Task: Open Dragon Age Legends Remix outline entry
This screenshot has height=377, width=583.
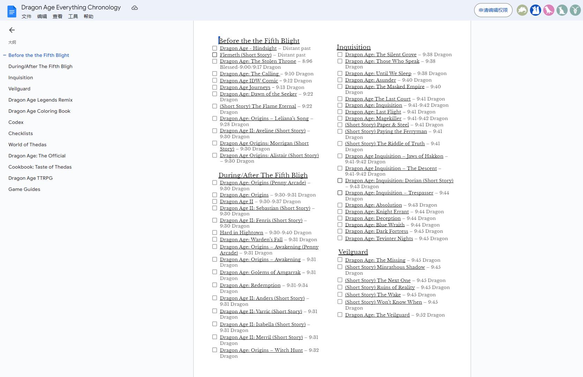Action: [40, 100]
